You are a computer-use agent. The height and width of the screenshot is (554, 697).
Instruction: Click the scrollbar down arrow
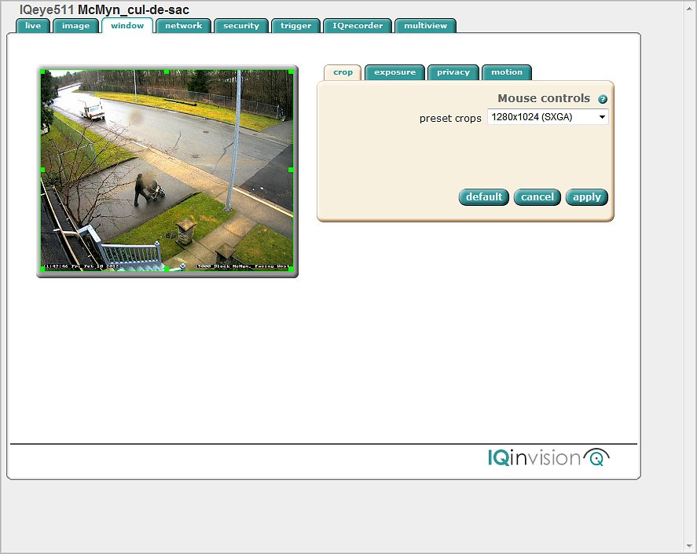(x=690, y=547)
